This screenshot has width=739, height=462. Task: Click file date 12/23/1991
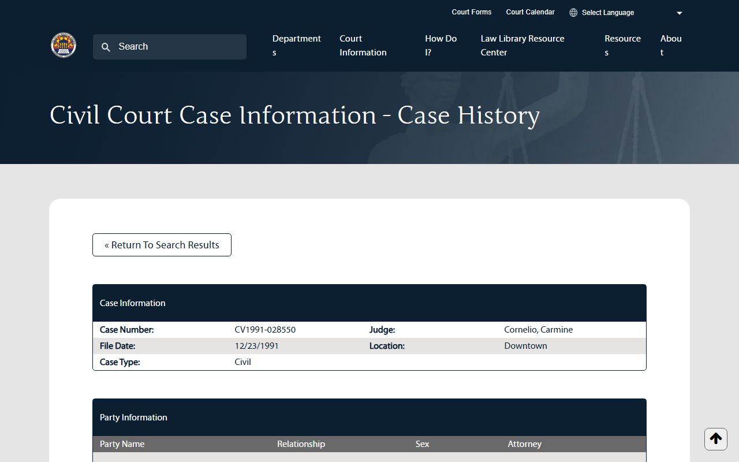click(256, 346)
